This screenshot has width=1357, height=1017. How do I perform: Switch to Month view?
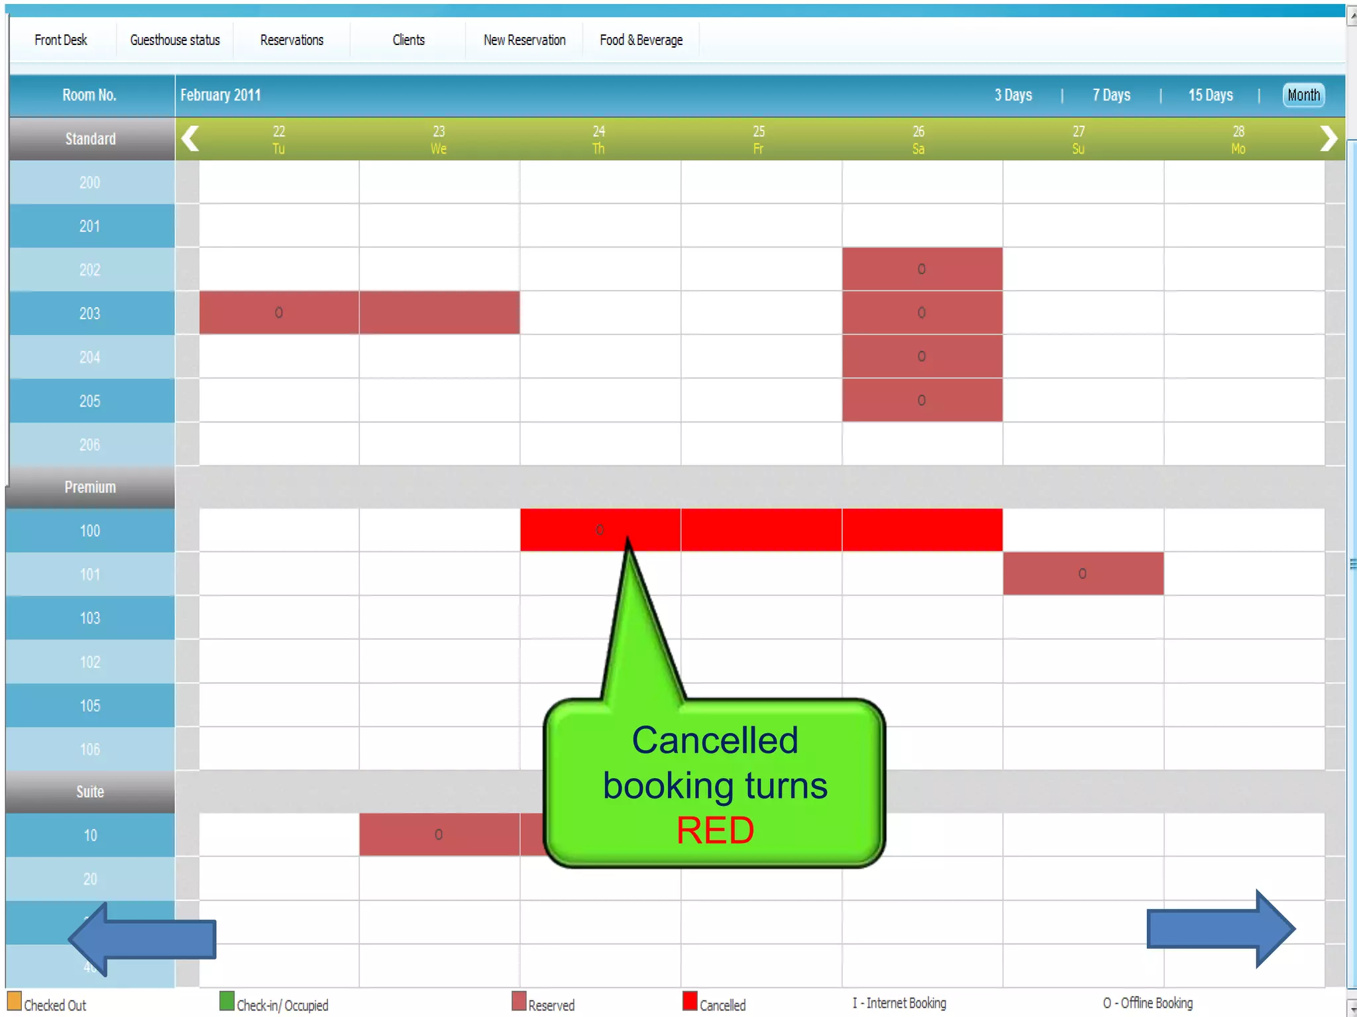pos(1303,95)
